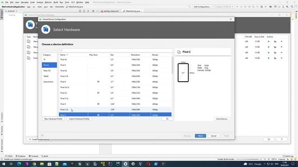Open the Navigate menu
Image resolution: width=298 pixels, height=167 pixels.
tap(25, 2)
